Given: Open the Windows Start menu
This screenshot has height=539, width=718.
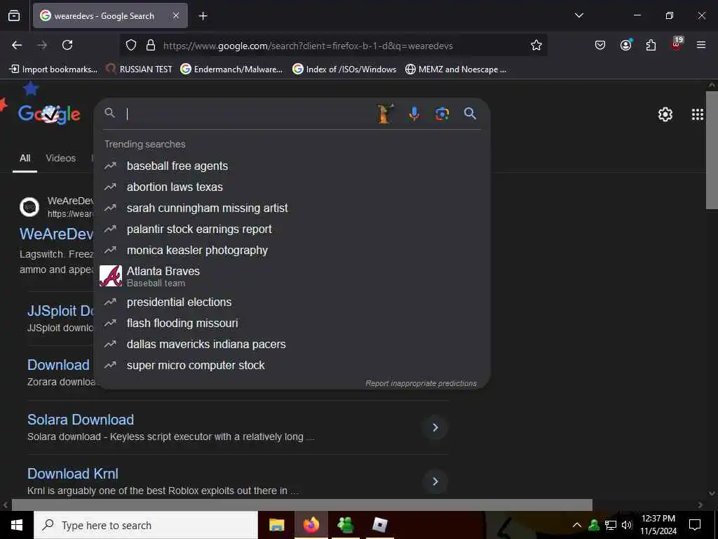Looking at the screenshot, I should [17, 525].
